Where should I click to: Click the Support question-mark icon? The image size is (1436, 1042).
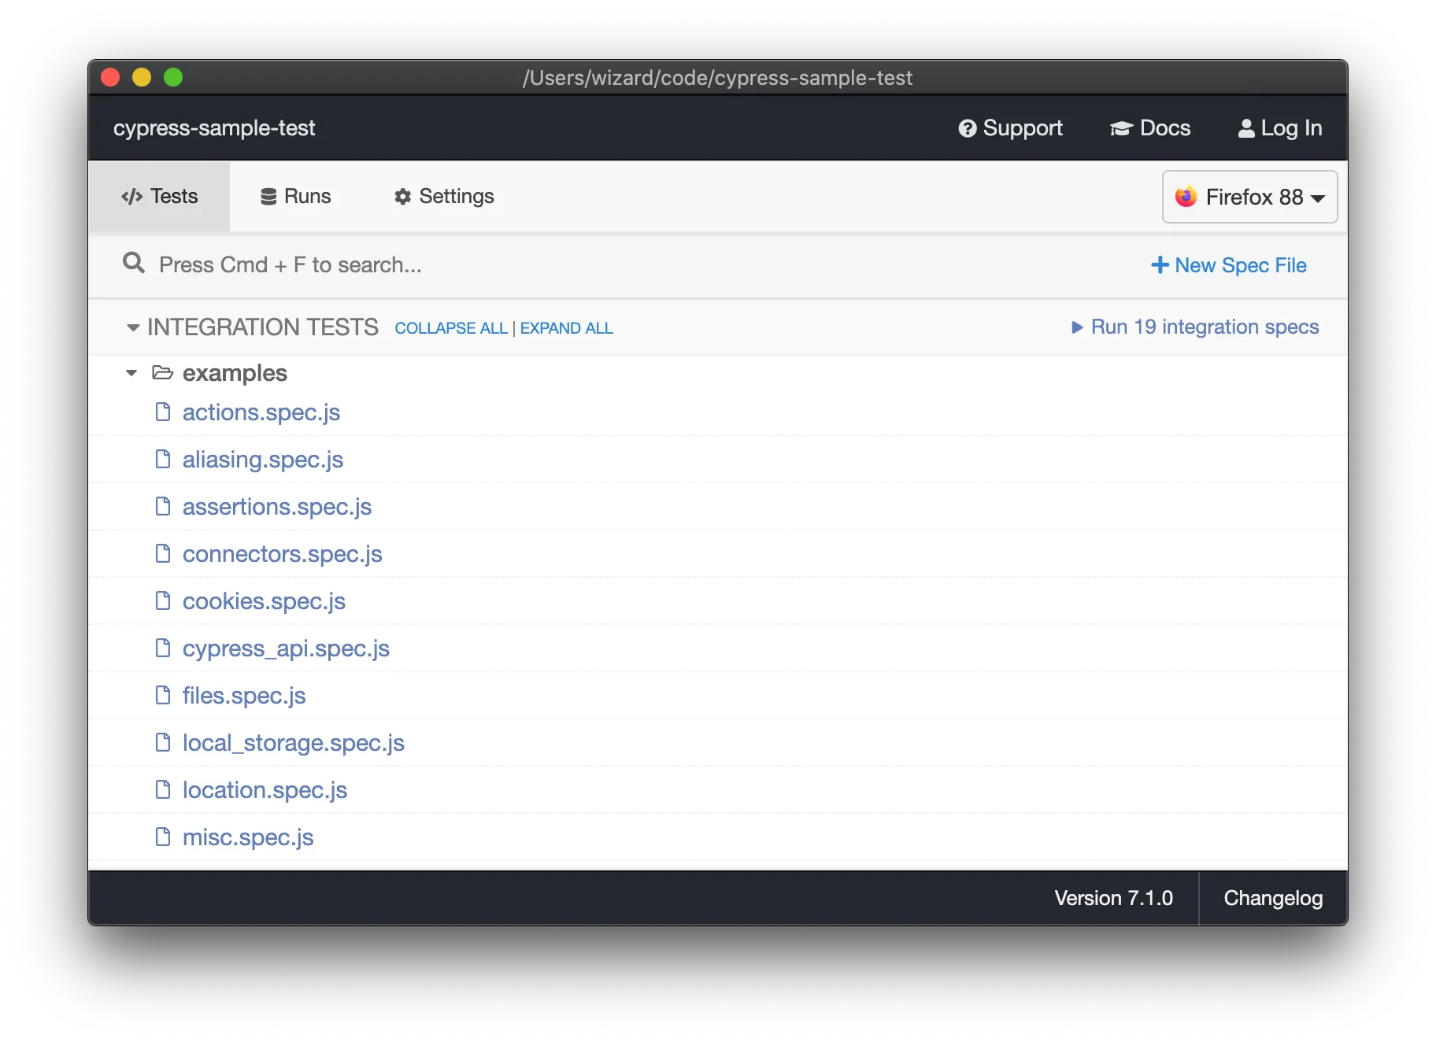(x=967, y=128)
